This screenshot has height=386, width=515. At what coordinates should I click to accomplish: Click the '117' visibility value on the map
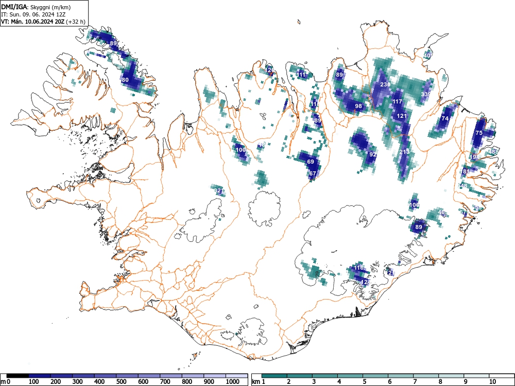click(x=398, y=101)
